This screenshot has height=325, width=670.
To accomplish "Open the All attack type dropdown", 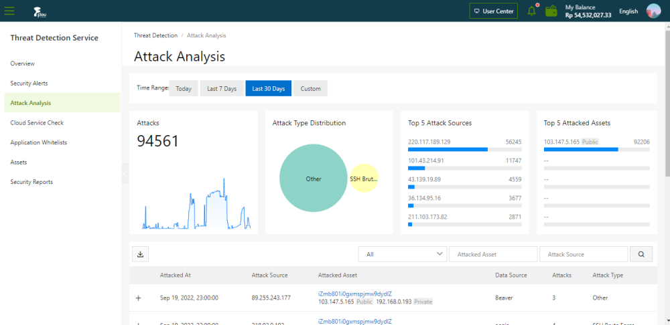I will [x=403, y=254].
